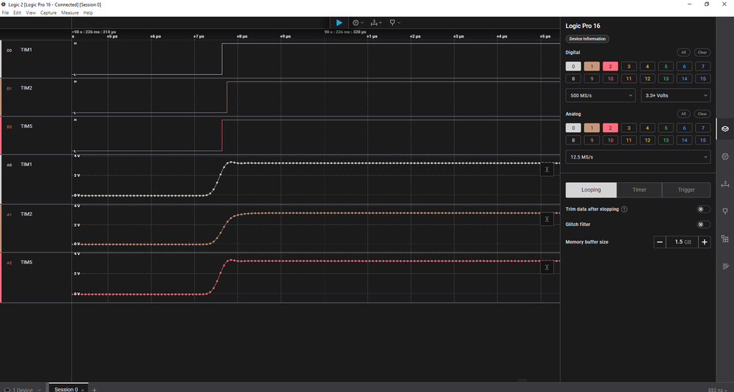
Task: Select the Timer capture mode tab
Action: (x=639, y=190)
